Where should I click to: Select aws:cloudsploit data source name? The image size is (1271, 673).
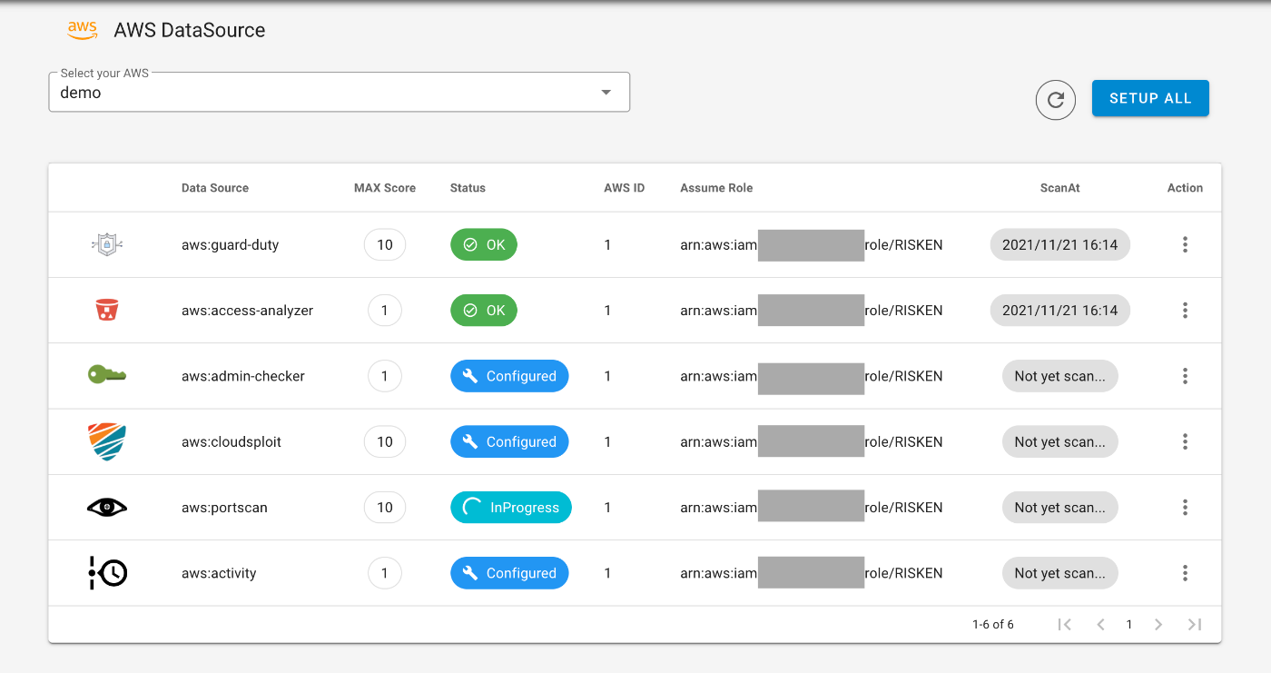(232, 441)
